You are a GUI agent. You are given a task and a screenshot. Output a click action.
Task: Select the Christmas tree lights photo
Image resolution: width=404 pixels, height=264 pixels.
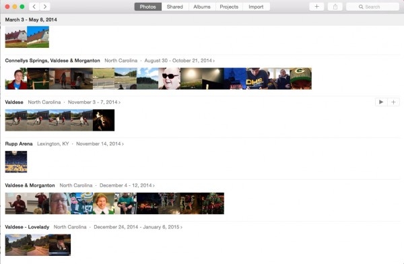213,203
